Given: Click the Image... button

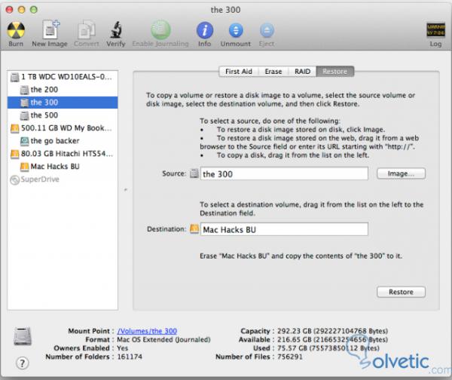Looking at the screenshot, I should click(x=401, y=173).
